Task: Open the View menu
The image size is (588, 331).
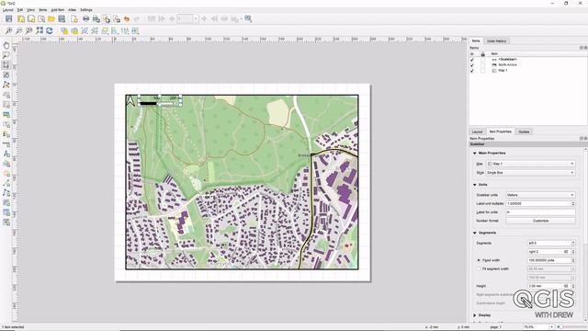Action: click(30, 10)
